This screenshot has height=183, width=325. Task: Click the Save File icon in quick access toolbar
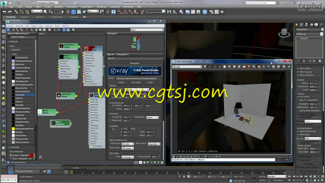18,3
